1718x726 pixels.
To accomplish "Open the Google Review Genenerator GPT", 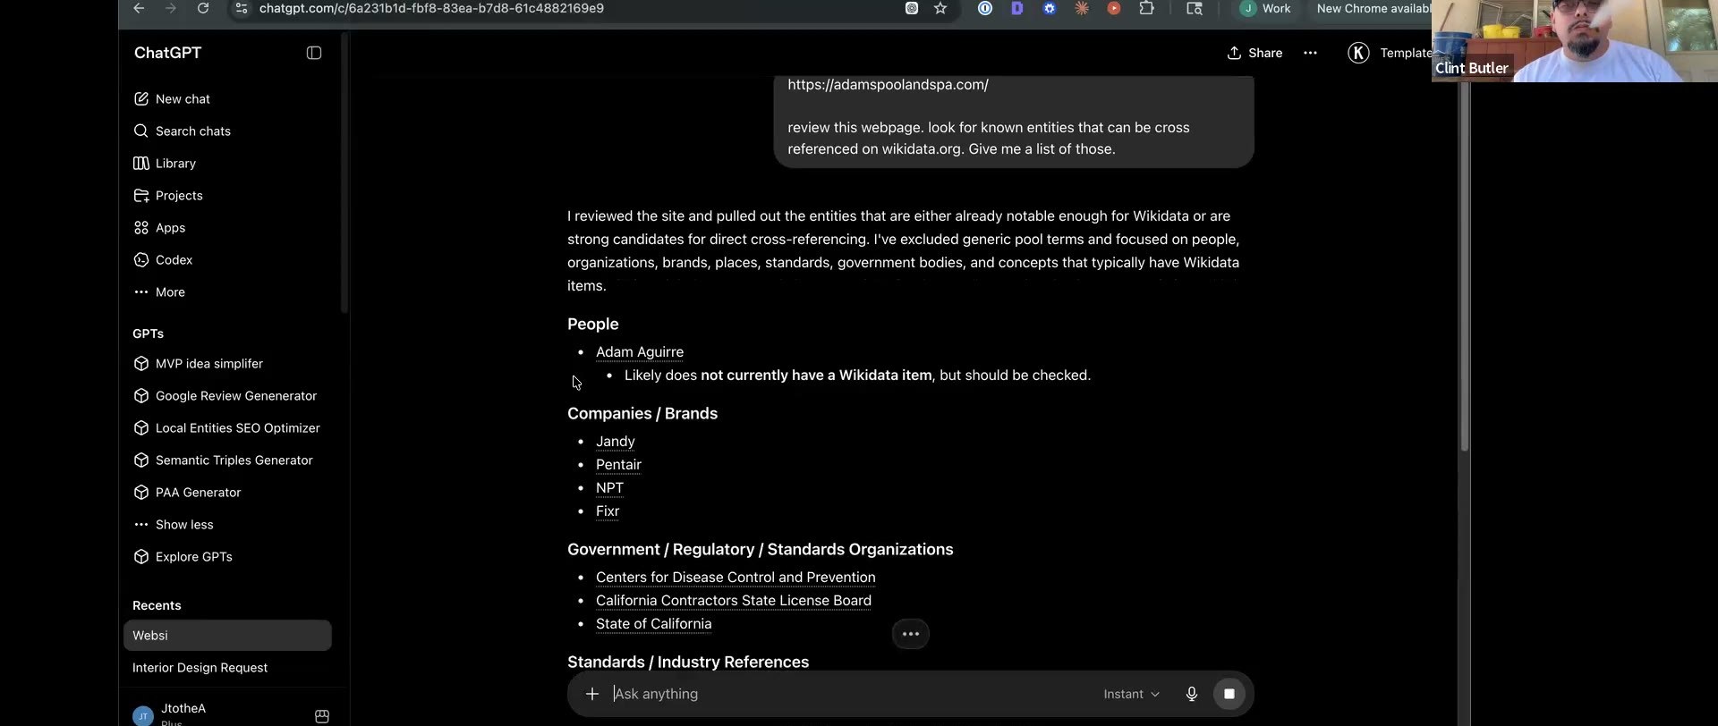I will [227, 396].
